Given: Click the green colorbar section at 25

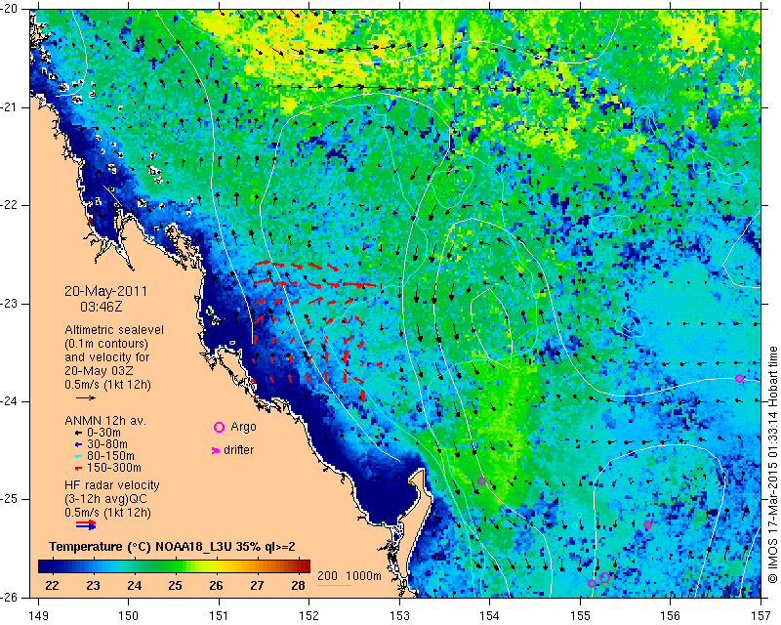Looking at the screenshot, I should 175,566.
